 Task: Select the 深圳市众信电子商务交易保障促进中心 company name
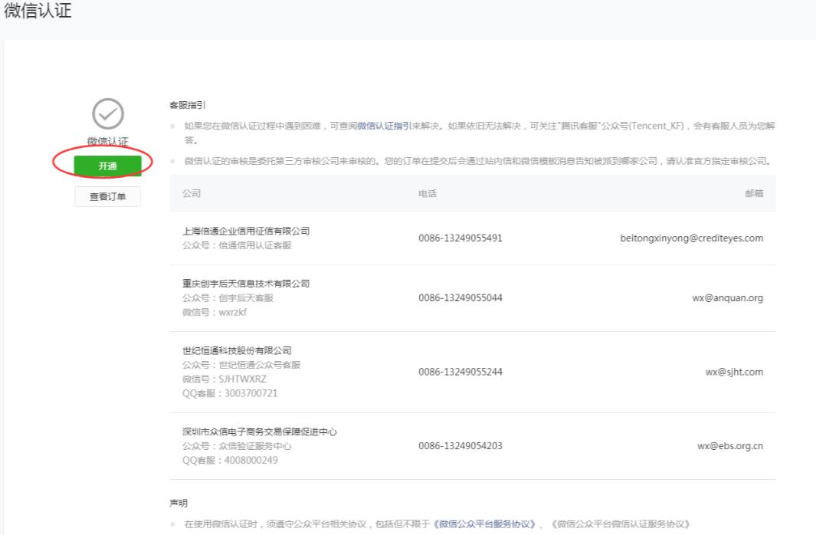[260, 432]
